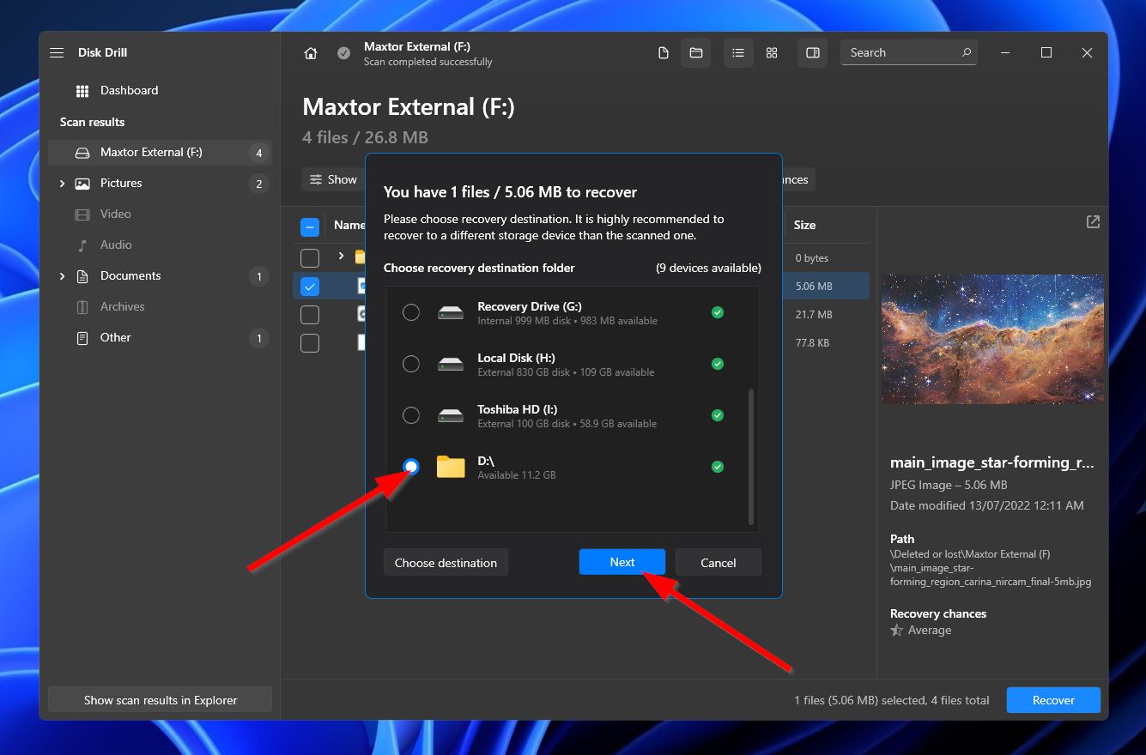The image size is (1146, 755).
Task: Click the 5.06 MB size cell
Action: point(813,287)
